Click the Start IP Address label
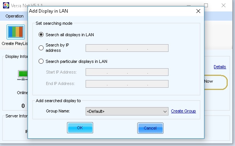The width and height of the screenshot is (235, 146). click(61, 72)
